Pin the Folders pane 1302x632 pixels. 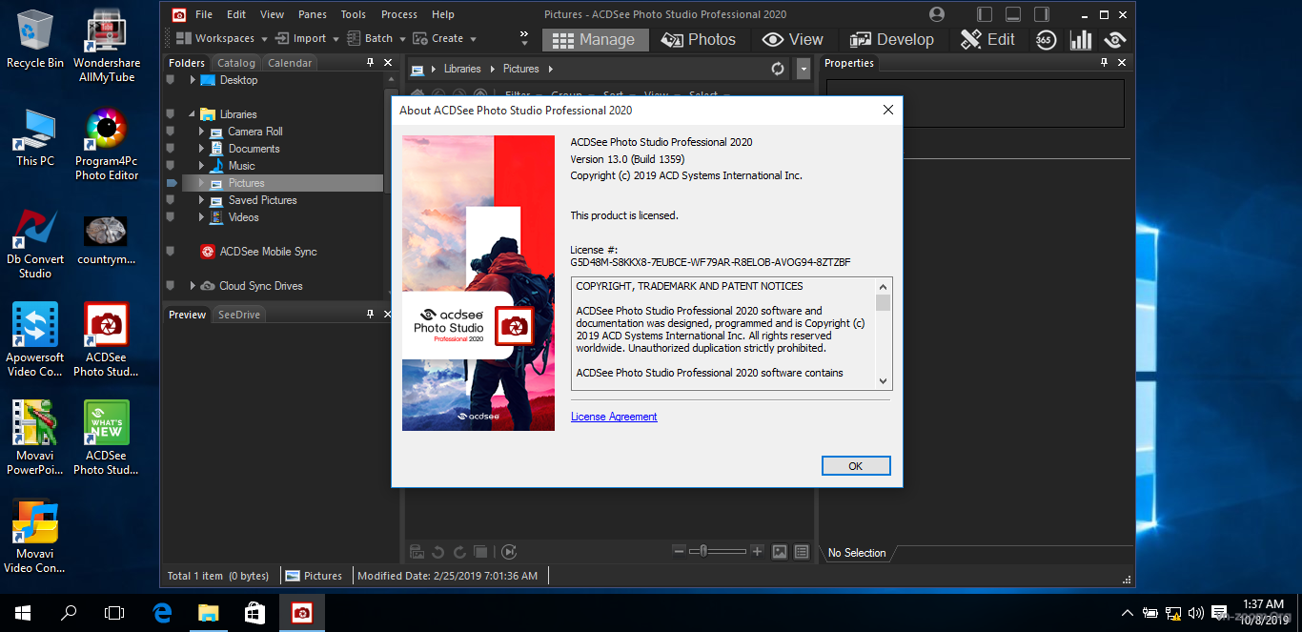click(x=371, y=63)
